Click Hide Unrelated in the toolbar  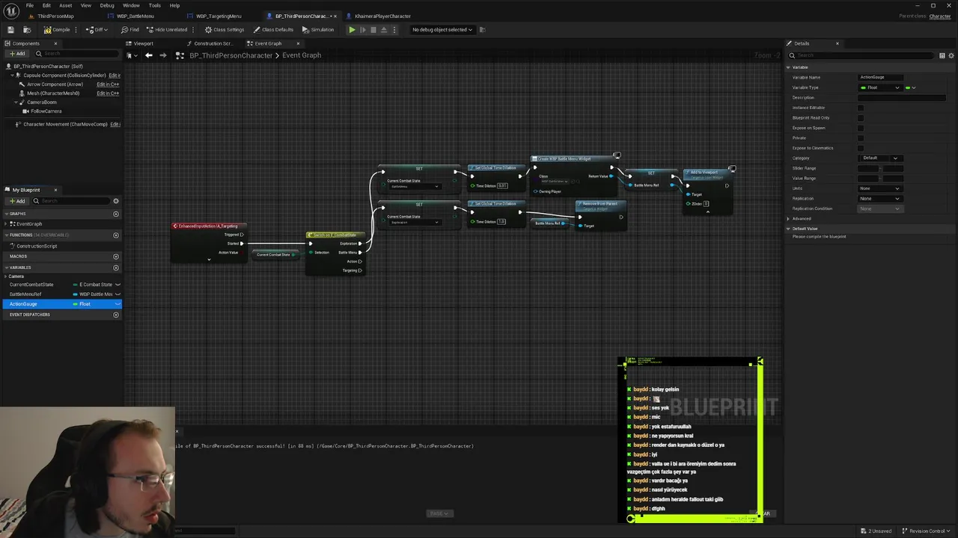click(167, 30)
